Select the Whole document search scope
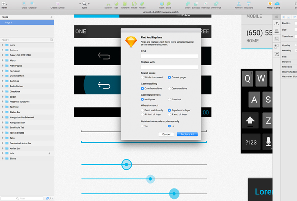 coord(142,77)
